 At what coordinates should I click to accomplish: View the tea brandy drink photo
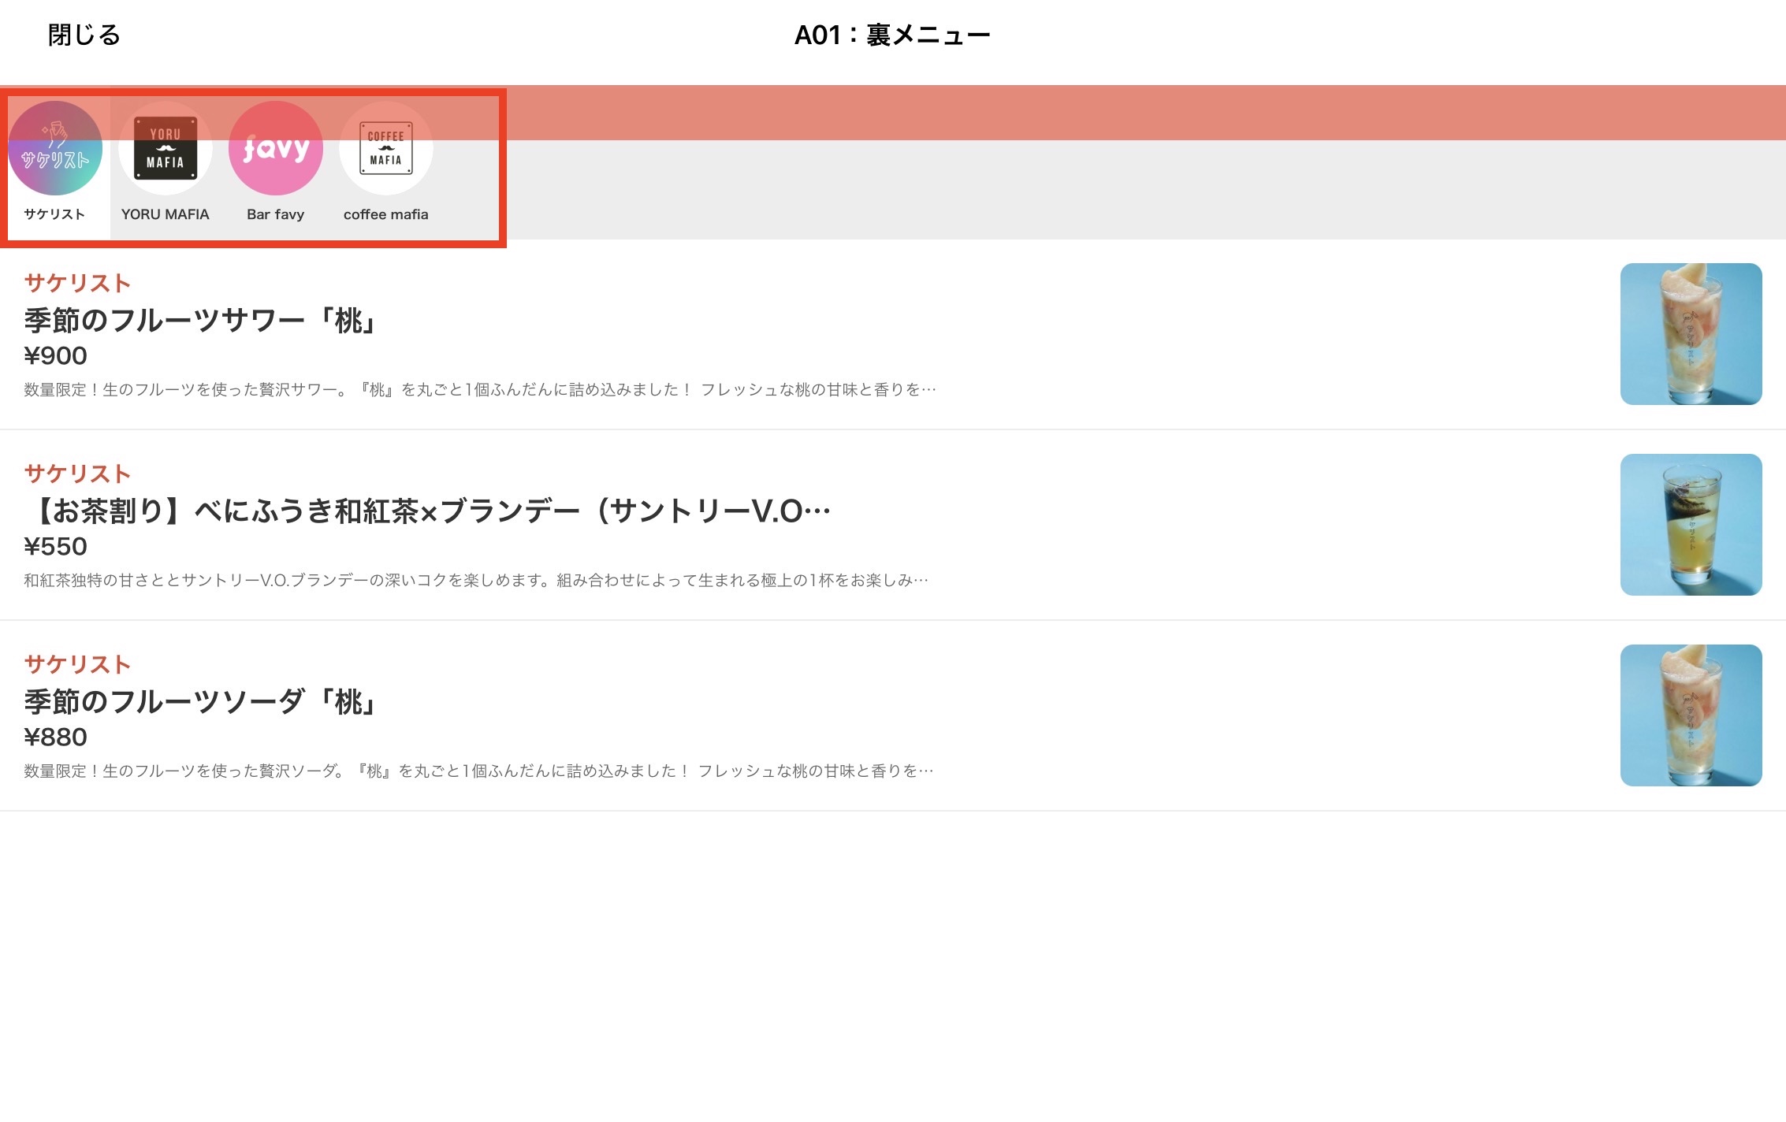[x=1691, y=525]
